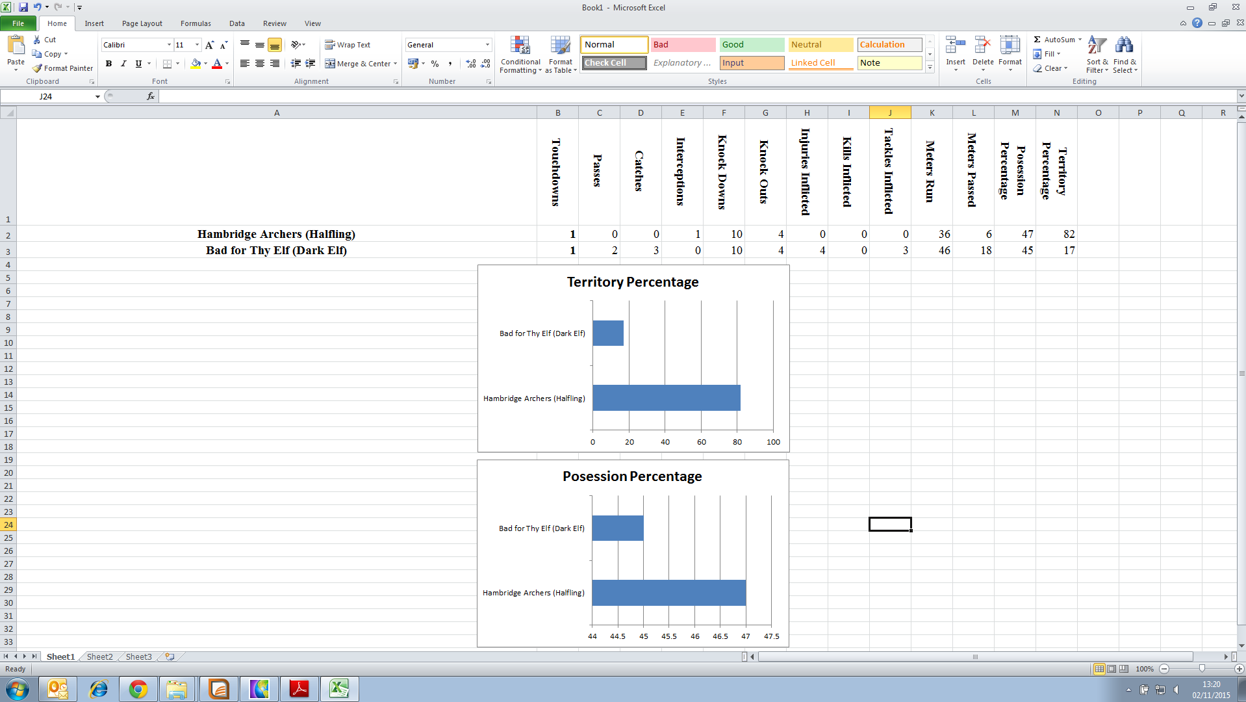
Task: Open the AutoSum function
Action: (1056, 39)
